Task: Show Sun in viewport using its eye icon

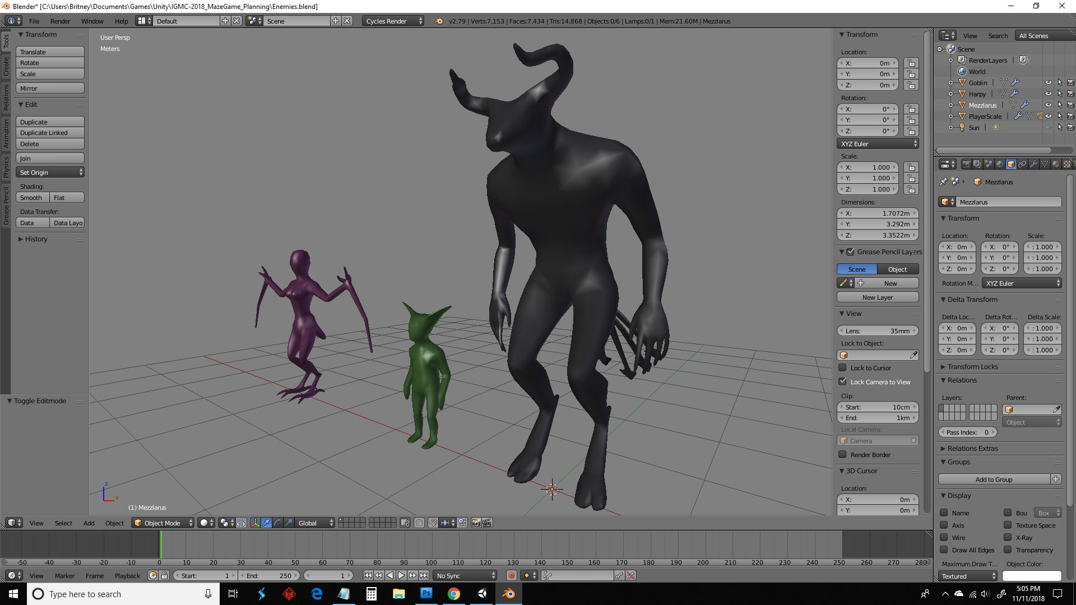Action: tap(1048, 127)
